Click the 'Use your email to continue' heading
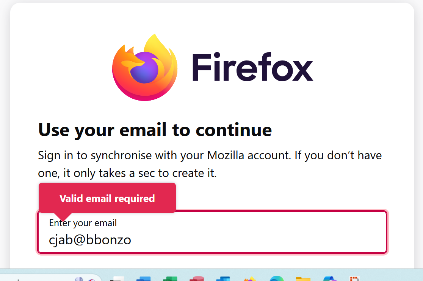Screen dimensions: 423x281 point(155,130)
